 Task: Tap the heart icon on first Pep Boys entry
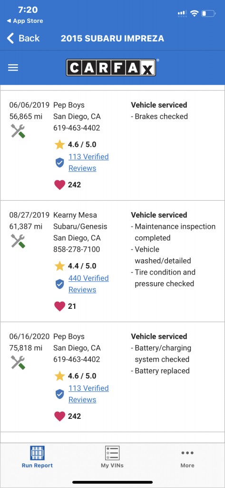point(59,185)
